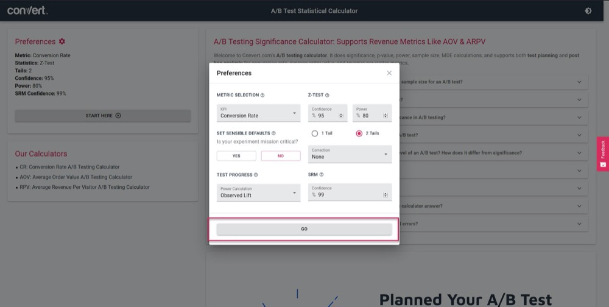Open the Correction dropdown

tap(350, 153)
